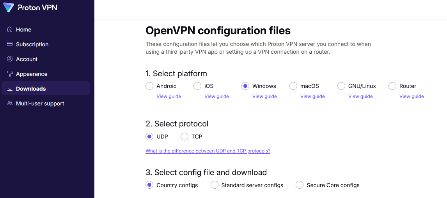Screen dimensions: 447x198
Task: Click the '1. Select platform' heading
Action: [x=176, y=74]
